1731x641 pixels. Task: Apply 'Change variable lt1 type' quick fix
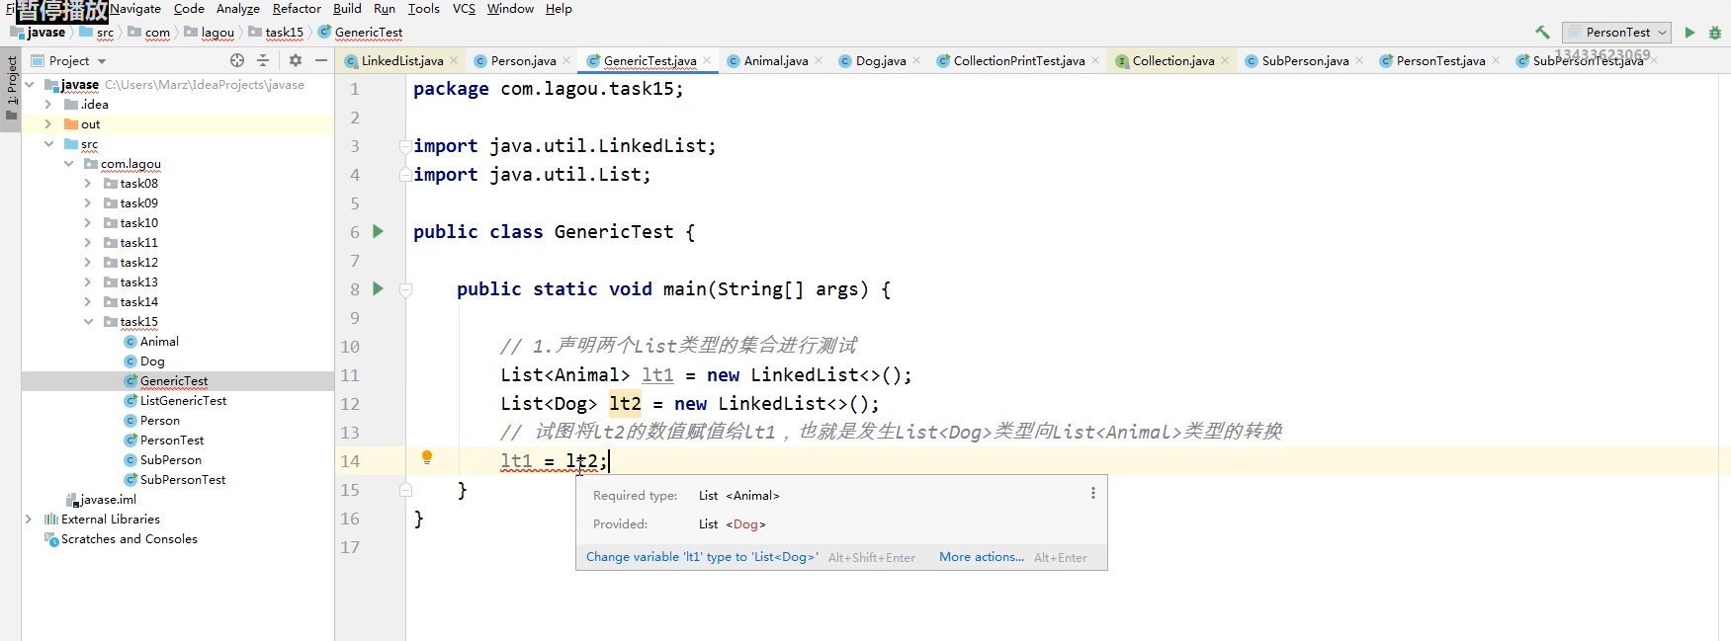tap(702, 557)
